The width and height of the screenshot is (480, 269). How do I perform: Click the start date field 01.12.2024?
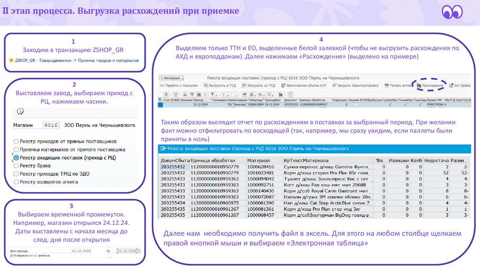[82, 251]
